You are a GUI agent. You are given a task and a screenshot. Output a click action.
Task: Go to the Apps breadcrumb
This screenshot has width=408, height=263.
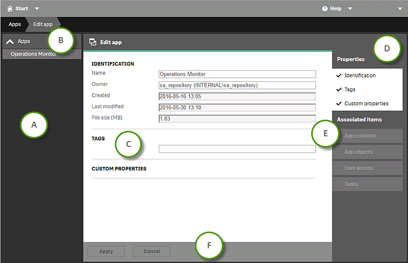tap(15, 24)
